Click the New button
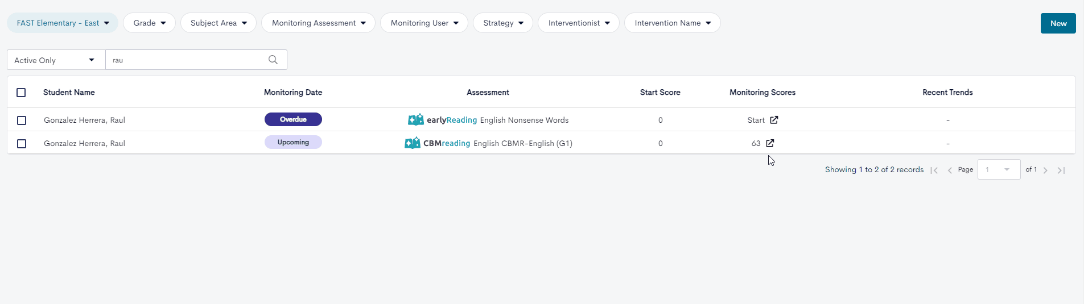Screen dimensions: 1084x304 pyautogui.click(x=1058, y=23)
